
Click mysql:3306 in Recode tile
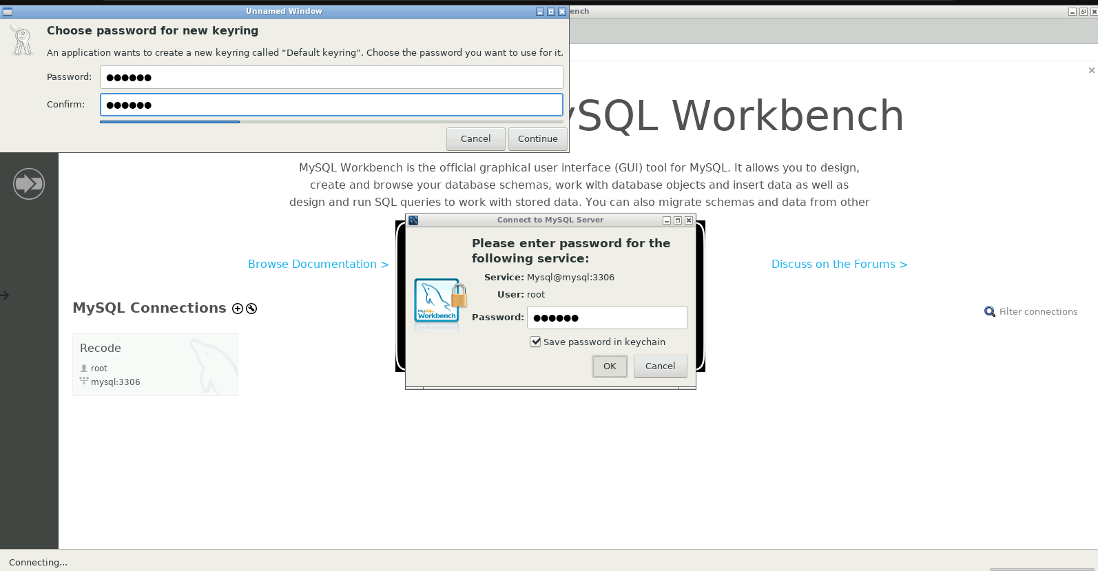(115, 382)
